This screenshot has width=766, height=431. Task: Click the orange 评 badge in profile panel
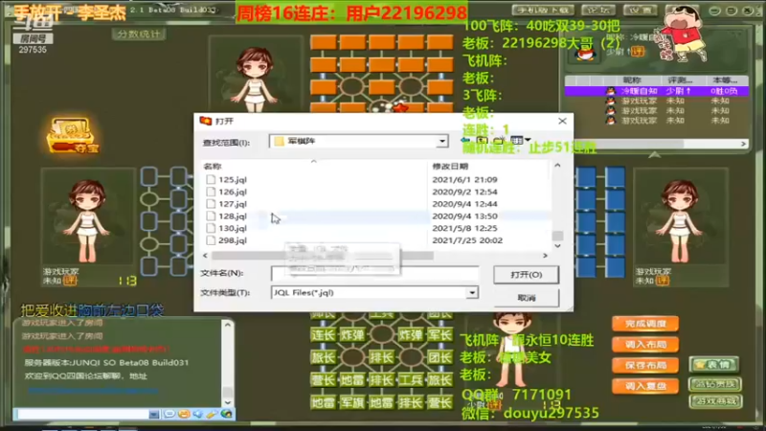638,52
